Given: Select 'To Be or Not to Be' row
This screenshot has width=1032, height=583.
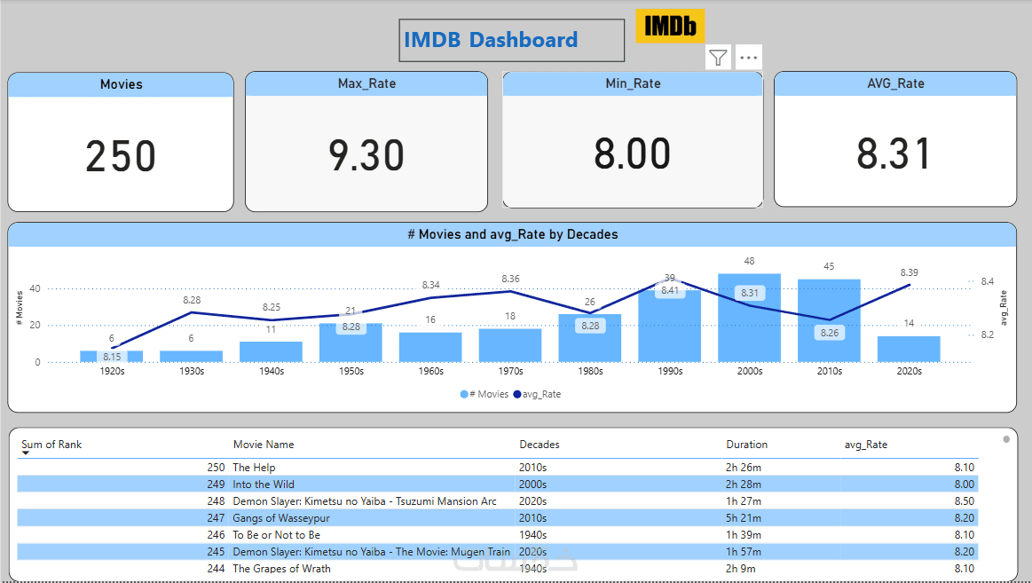Looking at the screenshot, I should 498,535.
